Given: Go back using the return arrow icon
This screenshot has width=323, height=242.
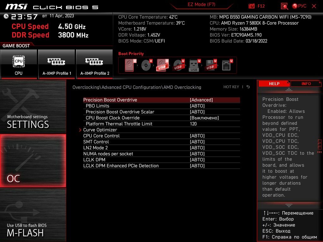Looking at the screenshot, I should click(248, 87).
